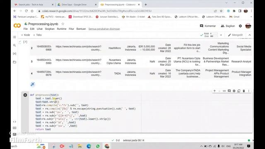Open the Mengedit mode dropdown

click(235, 35)
